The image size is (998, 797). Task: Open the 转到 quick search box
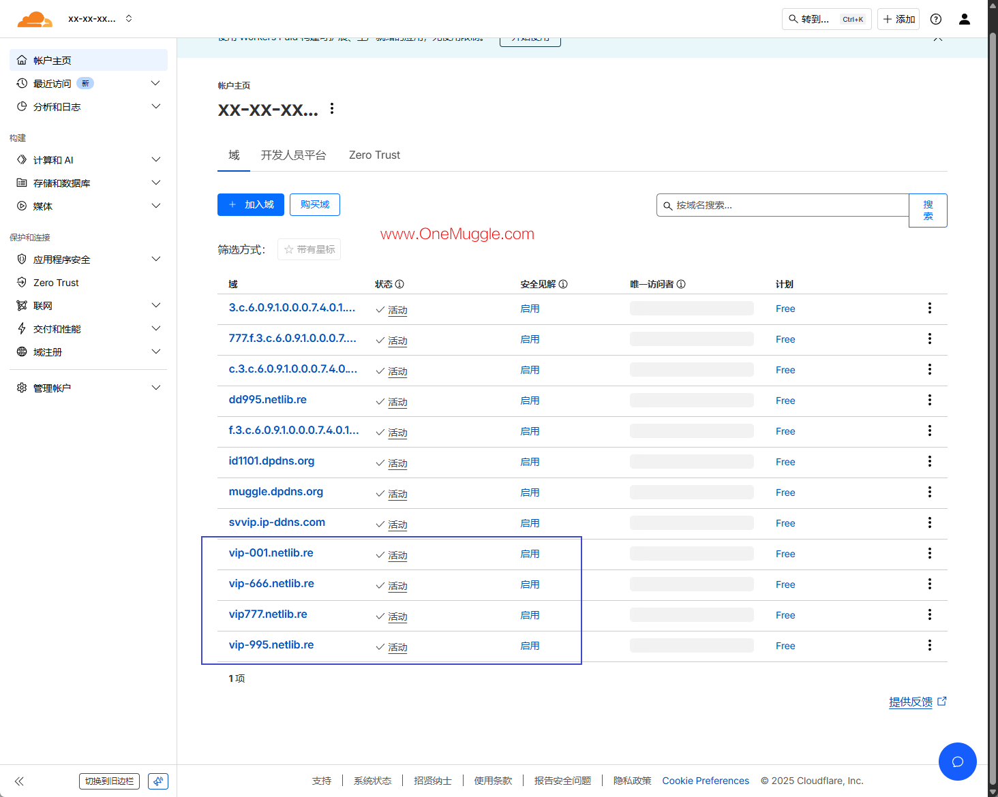click(827, 19)
